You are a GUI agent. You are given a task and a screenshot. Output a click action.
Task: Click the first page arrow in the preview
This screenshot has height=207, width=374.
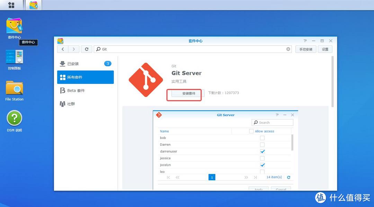tap(168, 178)
